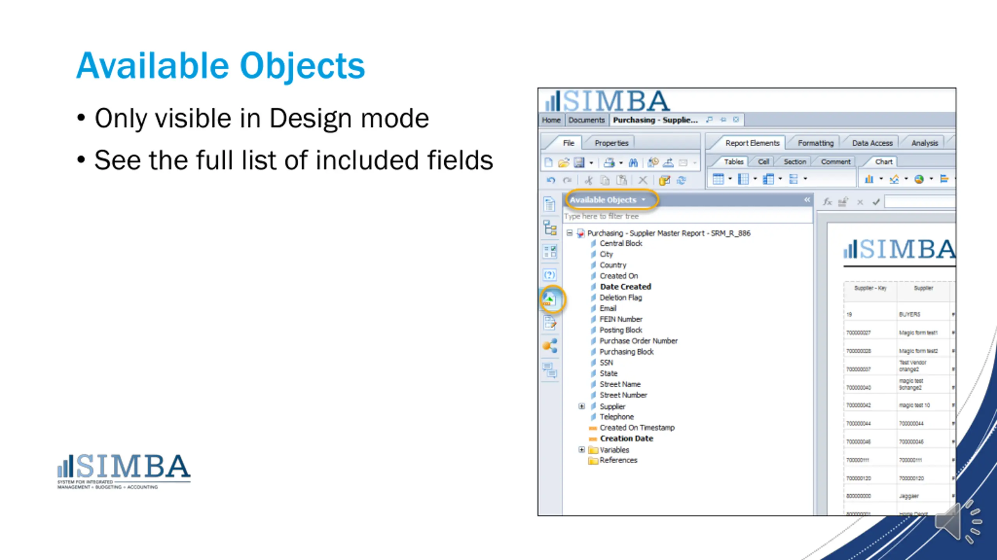Insert a form table
Image resolution: width=997 pixels, height=560 pixels.
point(793,179)
